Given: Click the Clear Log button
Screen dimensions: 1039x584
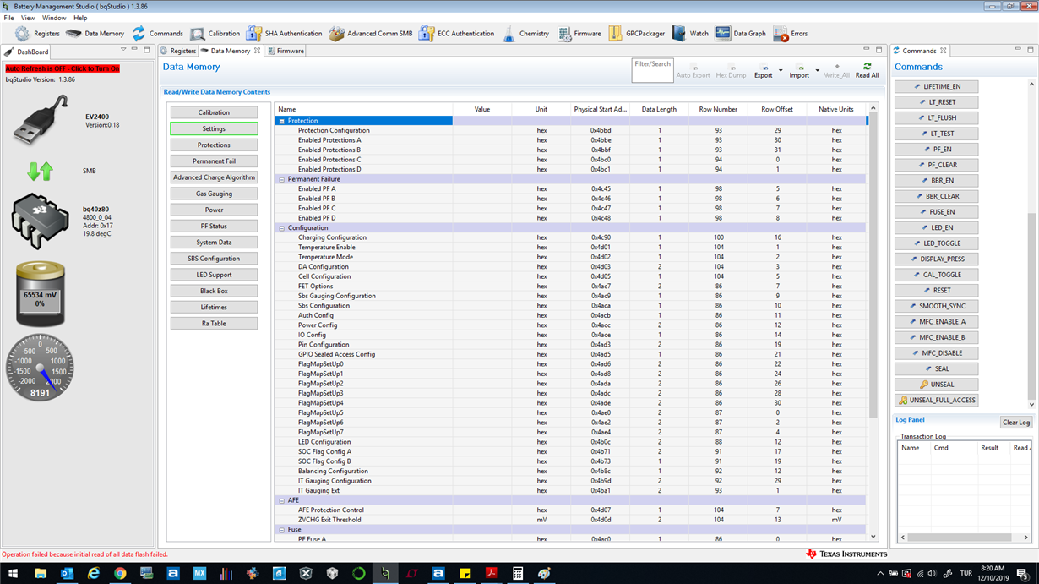Looking at the screenshot, I should point(1015,423).
